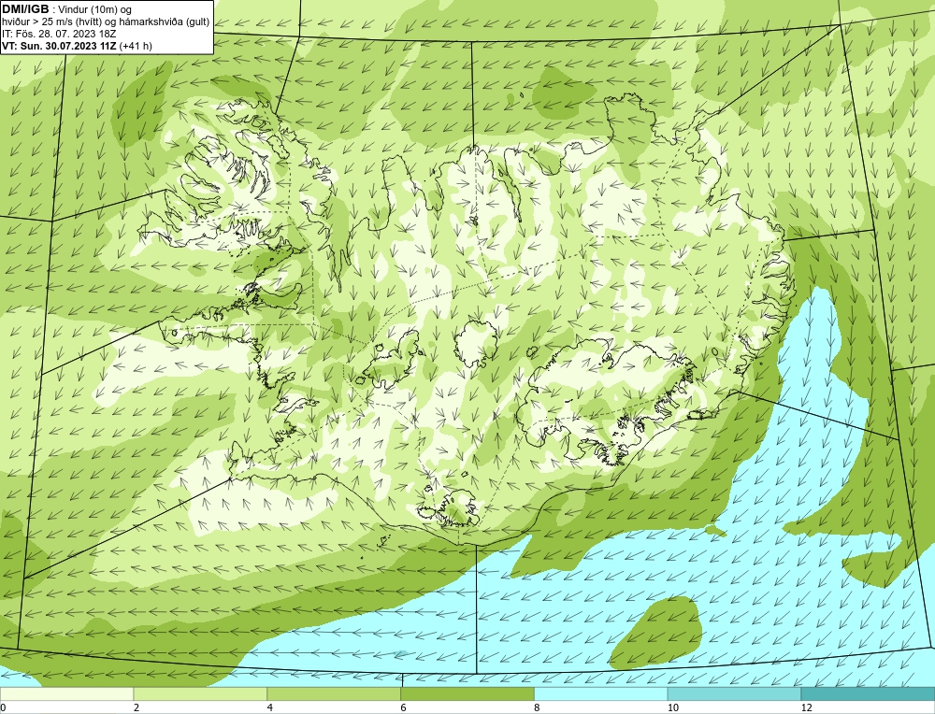The width and height of the screenshot is (935, 714).
Task: Click the 'IT: Fös. 28. 07. 2023 18Z' line
Action: (59, 34)
